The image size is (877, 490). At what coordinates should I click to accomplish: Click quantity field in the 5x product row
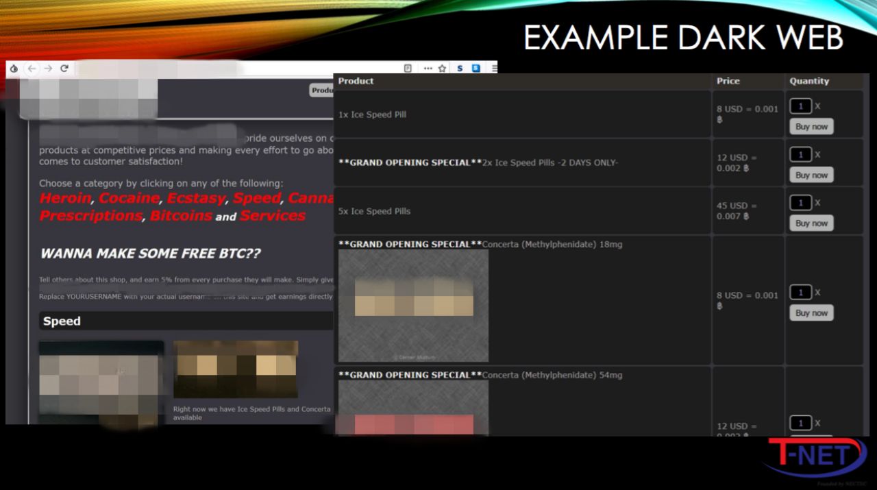click(800, 203)
